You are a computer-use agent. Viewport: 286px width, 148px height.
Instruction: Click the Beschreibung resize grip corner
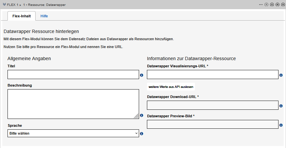tap(136, 116)
